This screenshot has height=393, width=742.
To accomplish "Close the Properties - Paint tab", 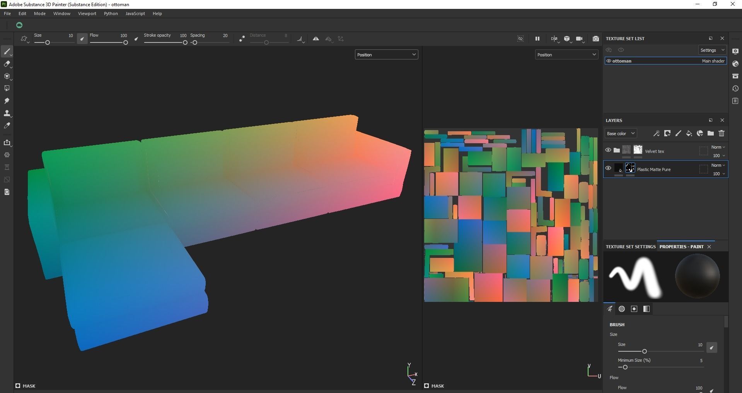I will pyautogui.click(x=709, y=247).
